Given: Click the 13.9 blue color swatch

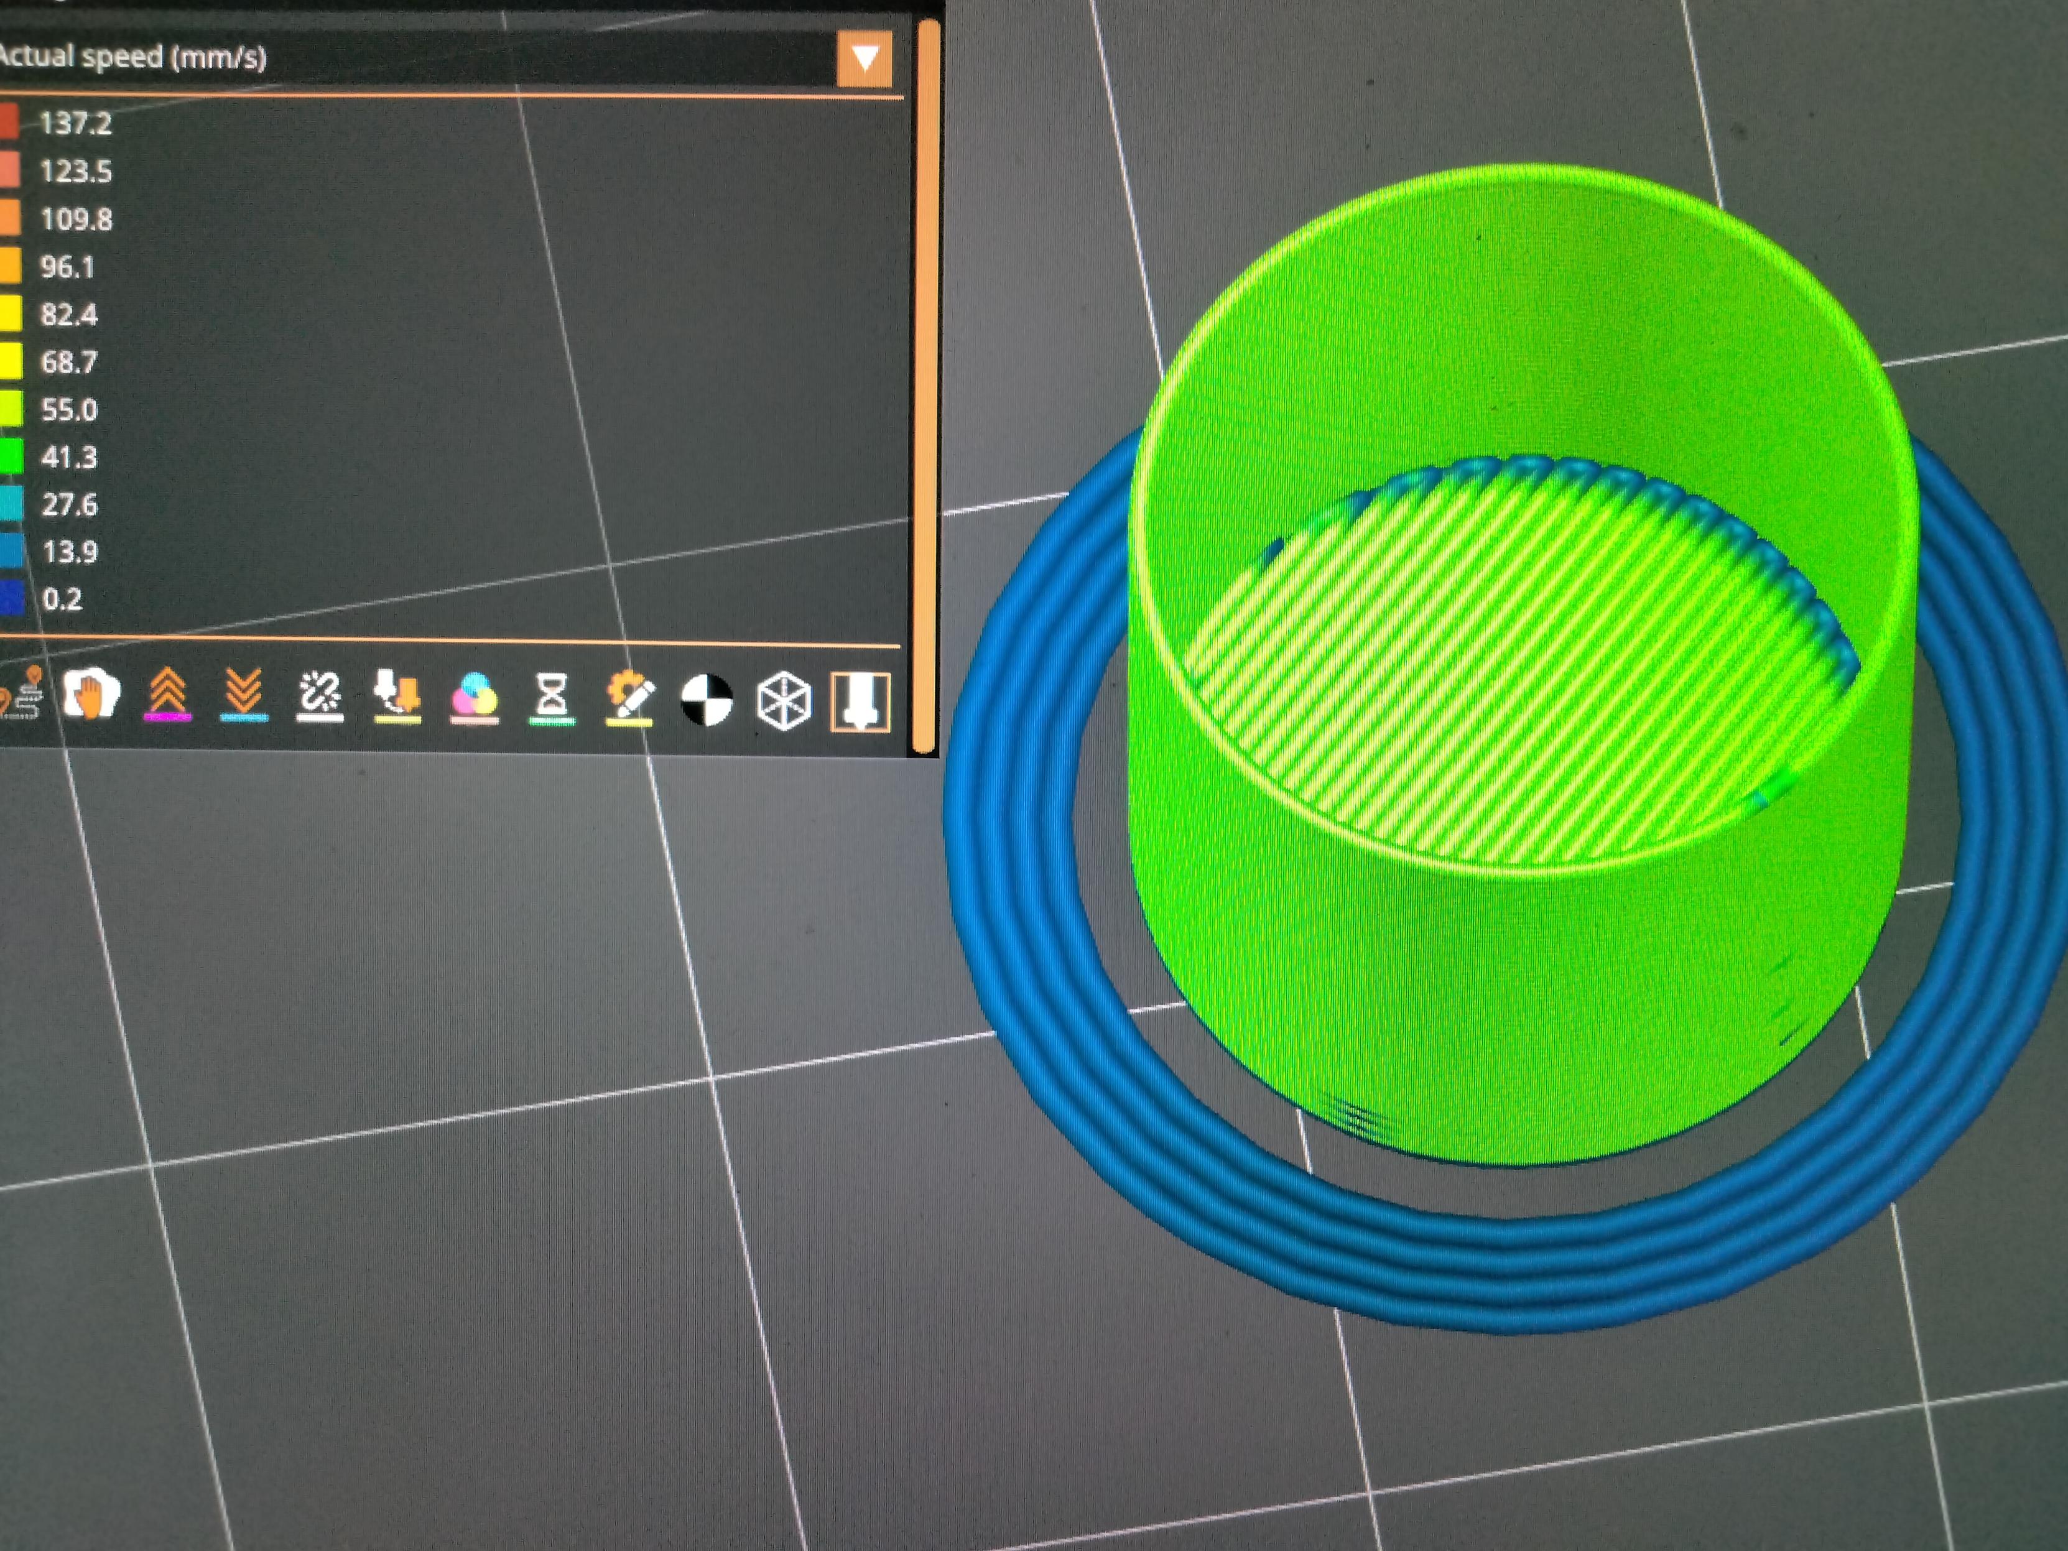Looking at the screenshot, I should coord(12,550).
